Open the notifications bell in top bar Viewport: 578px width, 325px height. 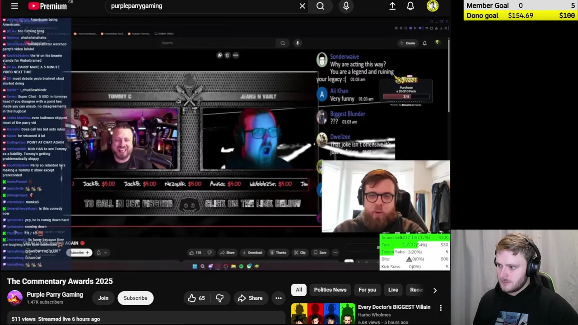tap(410, 6)
